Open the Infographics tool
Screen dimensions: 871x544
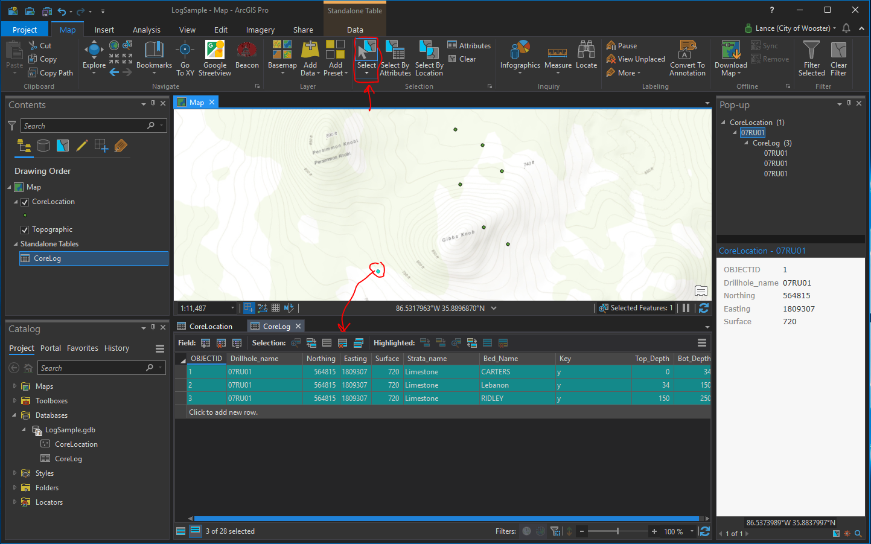pos(520,57)
